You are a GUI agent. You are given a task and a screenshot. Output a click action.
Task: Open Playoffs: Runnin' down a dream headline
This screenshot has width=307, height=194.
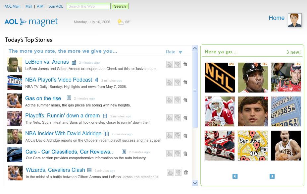pos(63,116)
